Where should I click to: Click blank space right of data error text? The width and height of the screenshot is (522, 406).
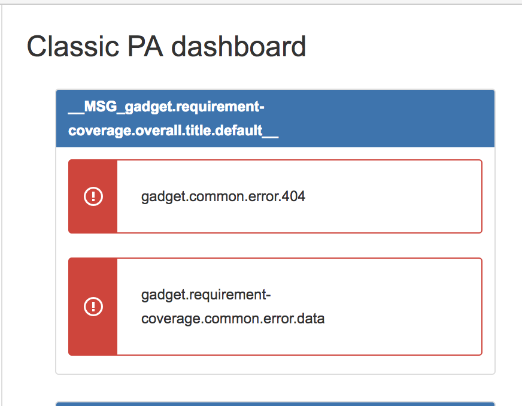pos(401,307)
